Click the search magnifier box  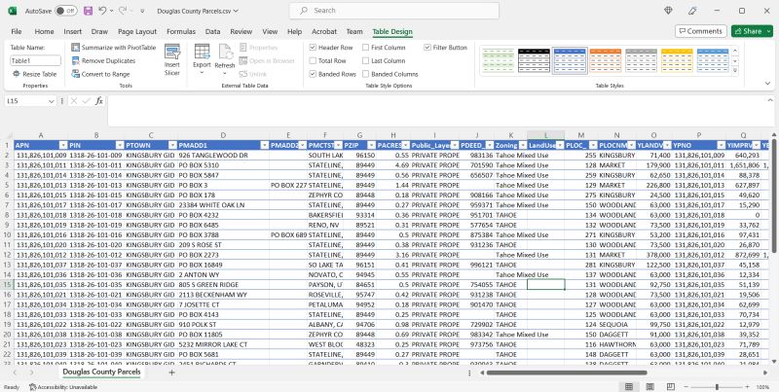coord(394,11)
